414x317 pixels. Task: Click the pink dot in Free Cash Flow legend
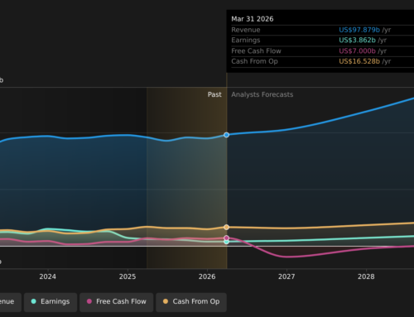click(89, 301)
